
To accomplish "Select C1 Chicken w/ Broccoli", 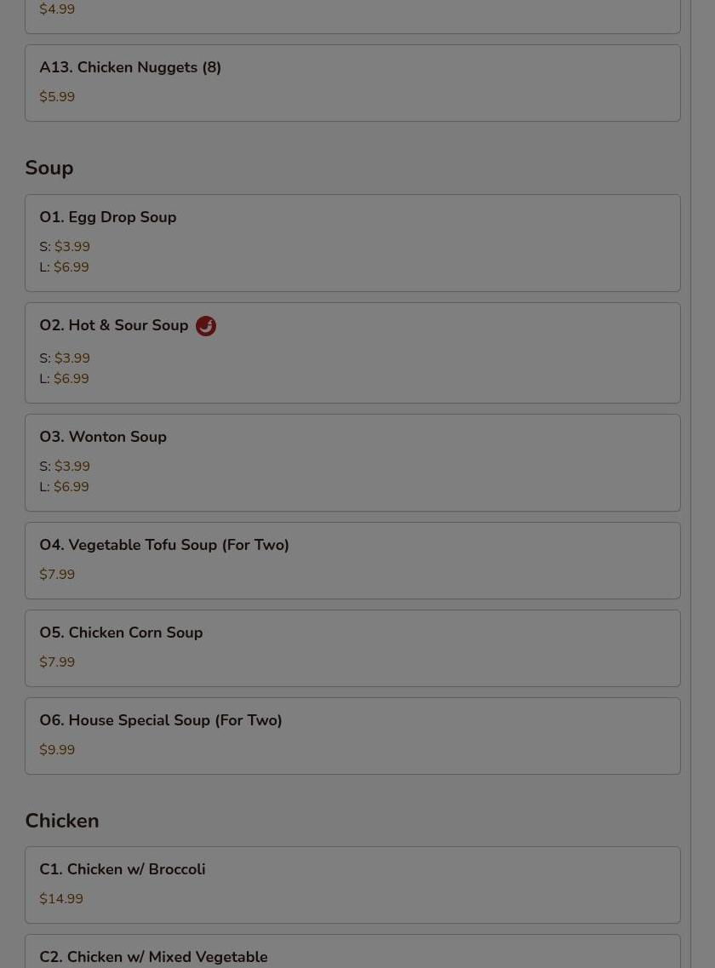I will pos(123,870).
